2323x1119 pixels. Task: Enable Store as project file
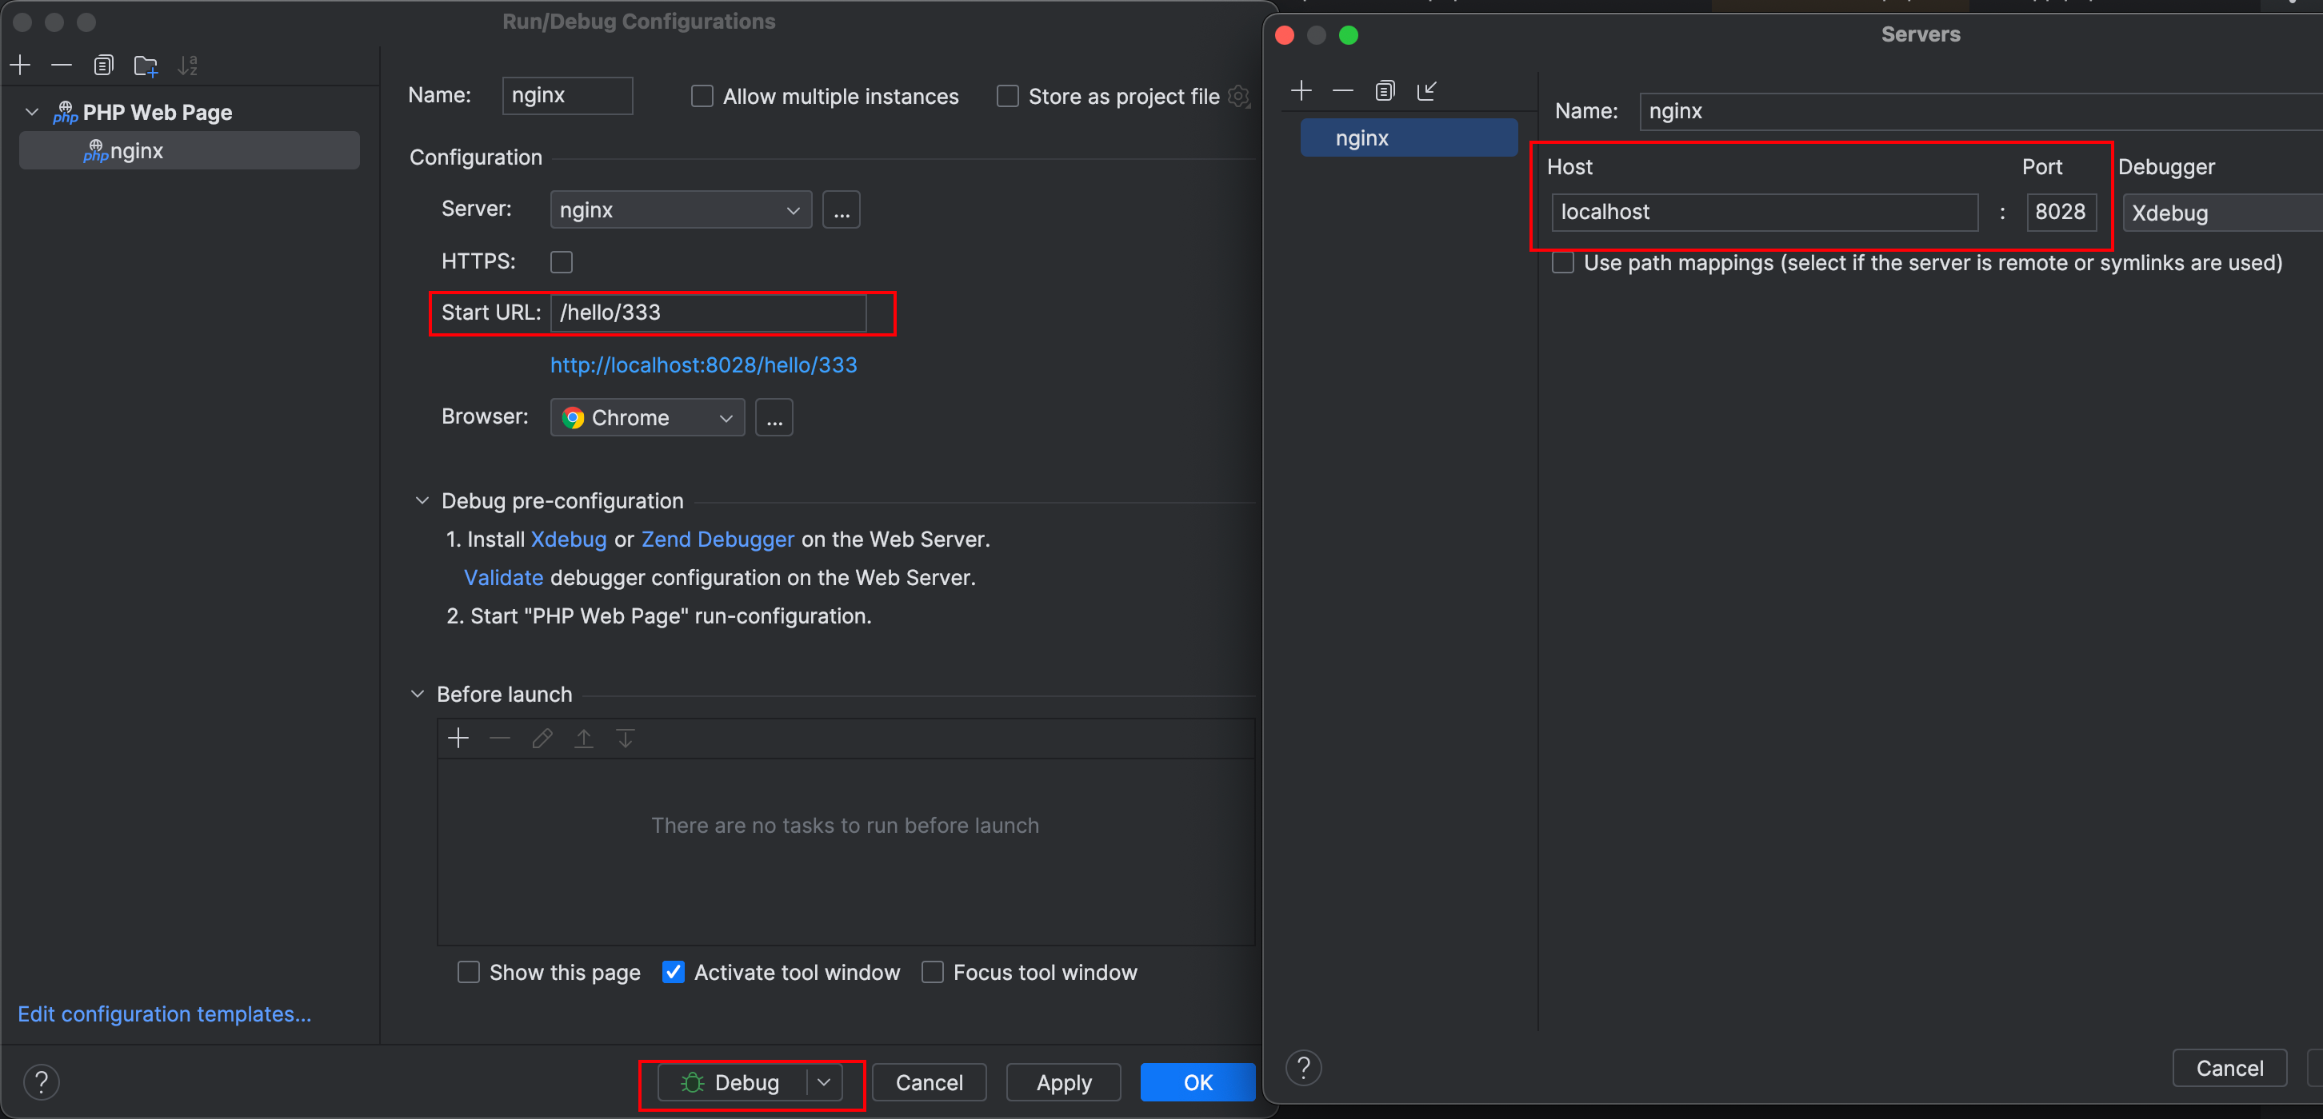1007,97
